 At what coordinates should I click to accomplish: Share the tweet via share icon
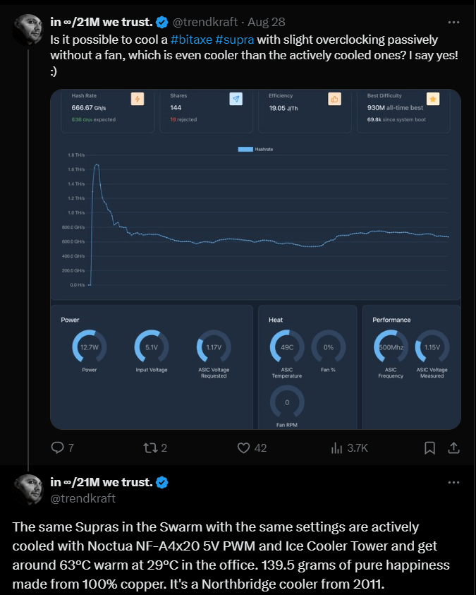click(x=454, y=447)
